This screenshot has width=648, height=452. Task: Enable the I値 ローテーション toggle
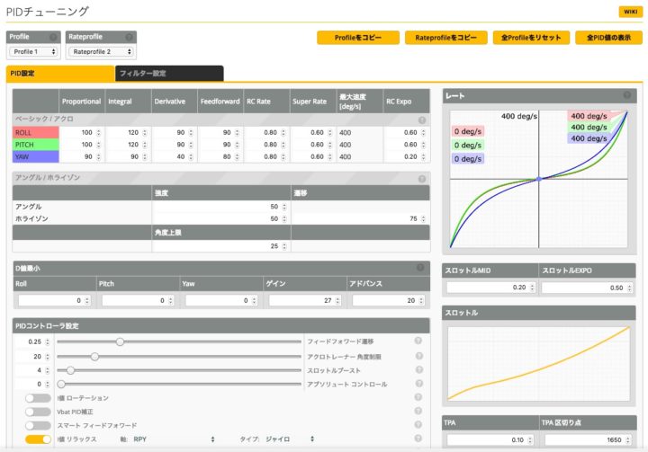[38, 397]
